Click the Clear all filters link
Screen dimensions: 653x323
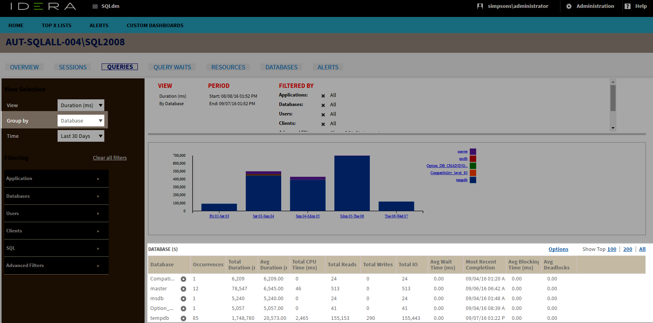[110, 158]
